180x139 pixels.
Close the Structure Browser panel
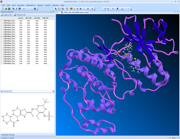point(53,12)
